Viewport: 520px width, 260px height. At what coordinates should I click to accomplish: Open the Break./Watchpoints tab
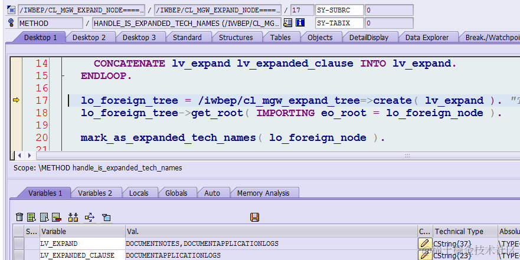pyautogui.click(x=491, y=37)
